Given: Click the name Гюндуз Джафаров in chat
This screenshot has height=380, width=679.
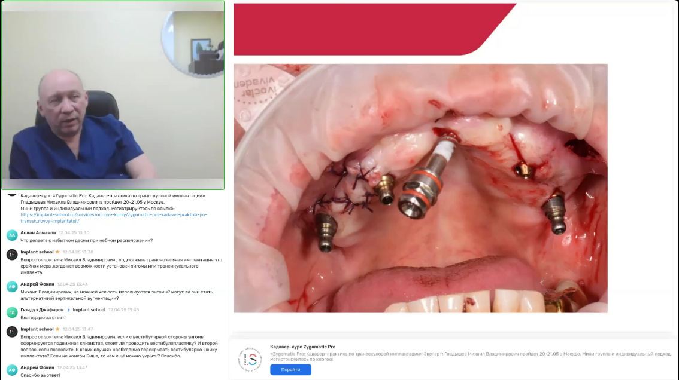Looking at the screenshot, I should click(x=42, y=310).
